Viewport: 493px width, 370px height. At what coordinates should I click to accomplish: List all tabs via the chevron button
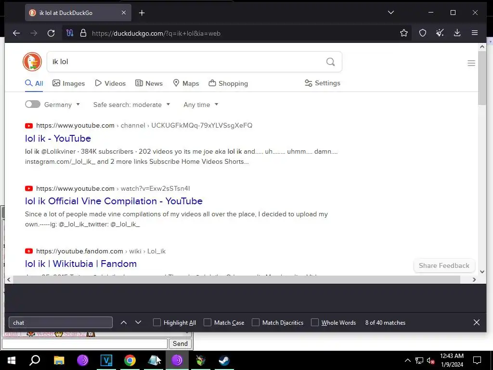coord(391,13)
